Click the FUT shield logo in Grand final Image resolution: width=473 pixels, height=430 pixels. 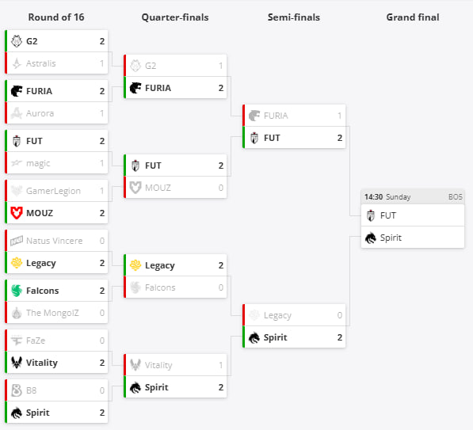[x=371, y=215]
